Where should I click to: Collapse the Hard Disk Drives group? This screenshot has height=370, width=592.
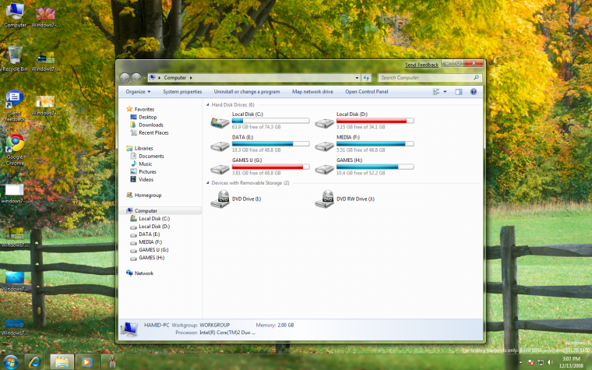(x=207, y=104)
